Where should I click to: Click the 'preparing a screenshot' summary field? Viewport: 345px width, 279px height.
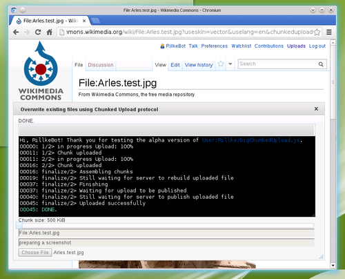click(166, 242)
